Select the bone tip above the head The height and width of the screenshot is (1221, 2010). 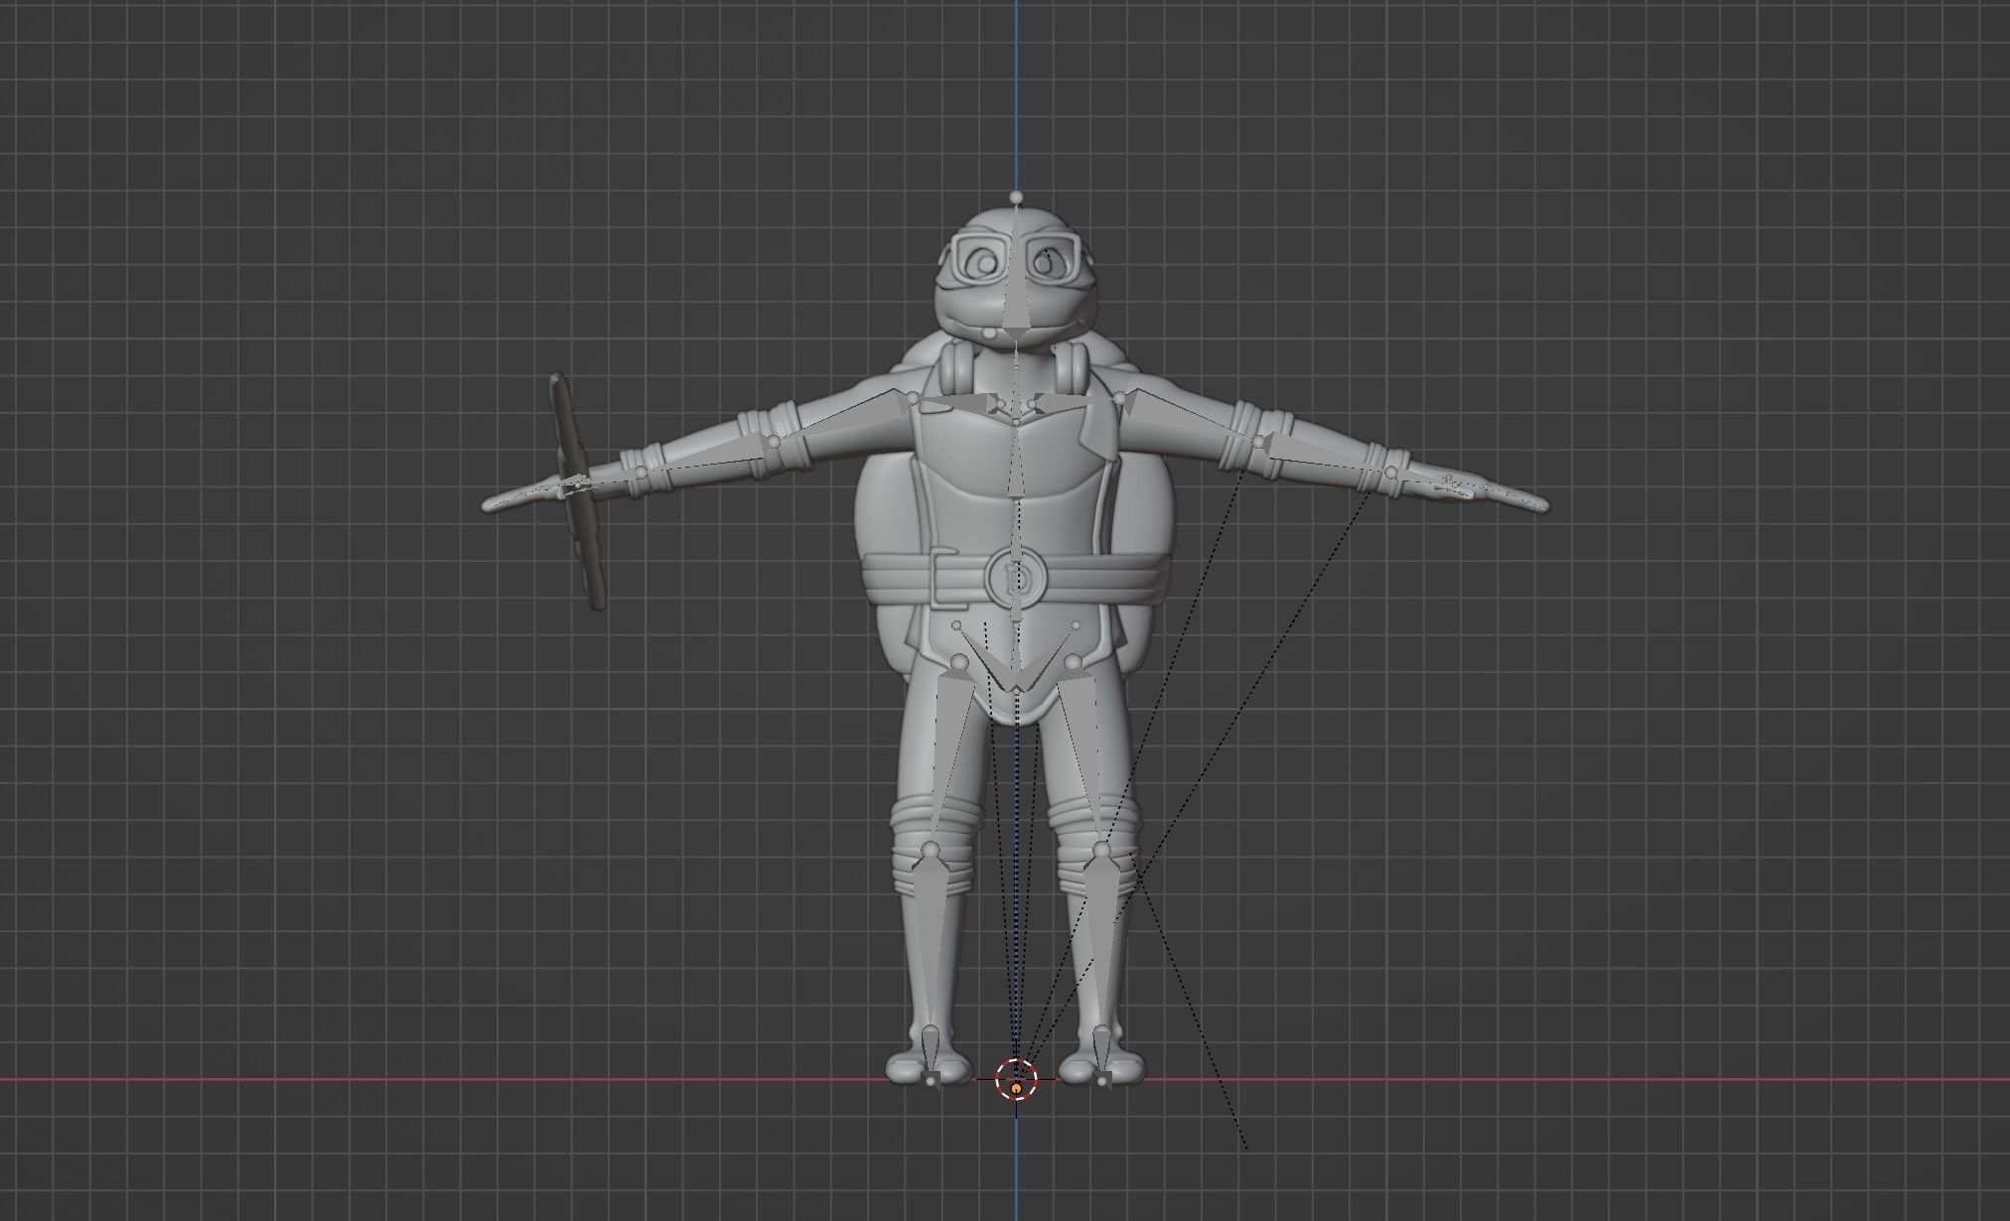tap(1016, 198)
